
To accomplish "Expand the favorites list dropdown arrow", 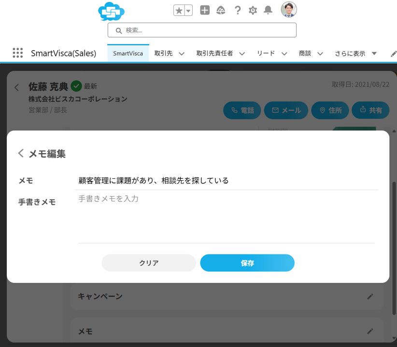I will [x=188, y=11].
